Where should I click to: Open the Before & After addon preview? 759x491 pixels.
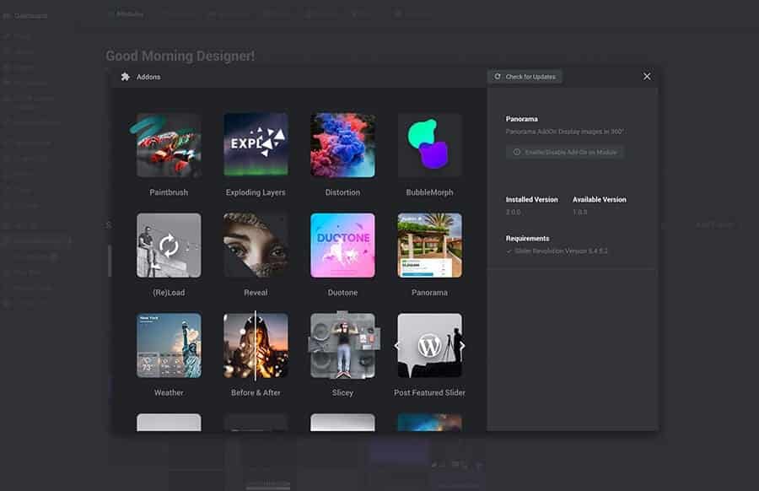coord(256,346)
